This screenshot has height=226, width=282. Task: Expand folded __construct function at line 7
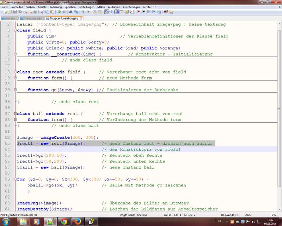(x=15, y=54)
